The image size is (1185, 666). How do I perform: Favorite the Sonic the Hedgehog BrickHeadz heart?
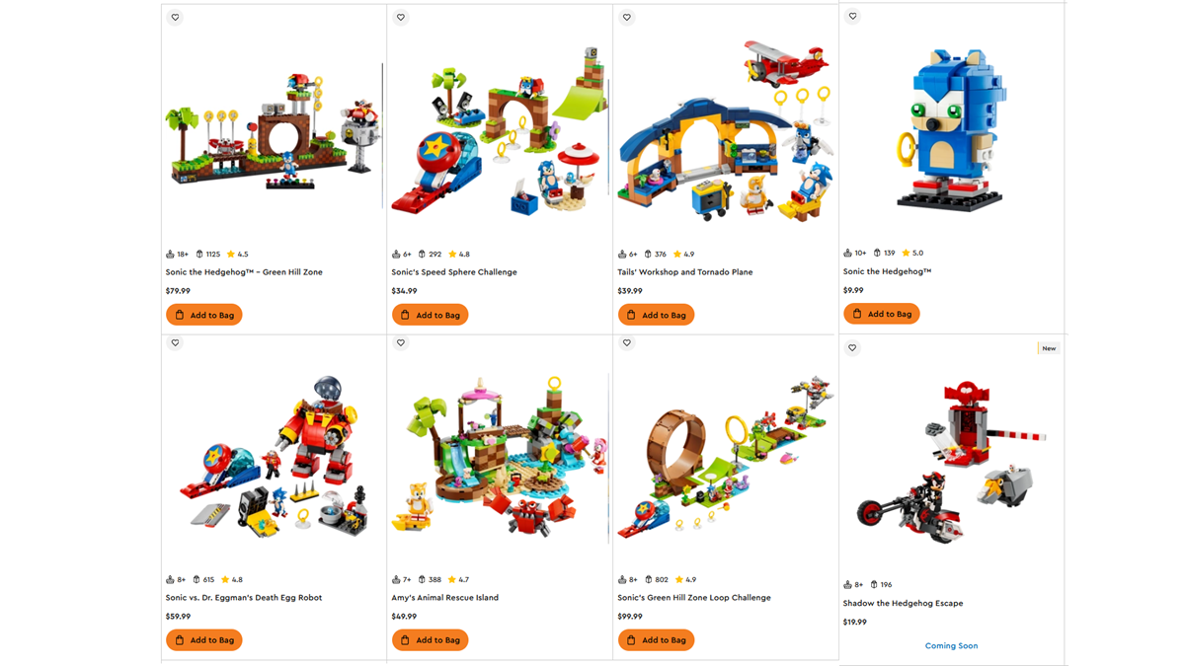[852, 16]
